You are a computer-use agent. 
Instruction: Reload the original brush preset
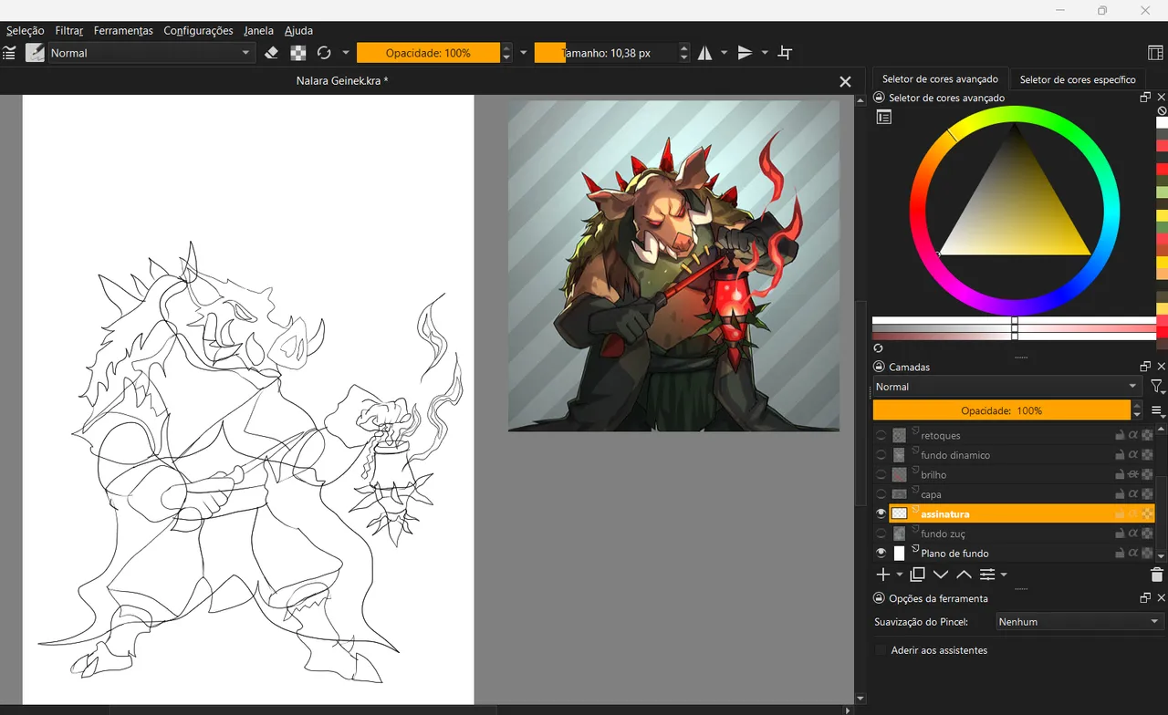324,53
